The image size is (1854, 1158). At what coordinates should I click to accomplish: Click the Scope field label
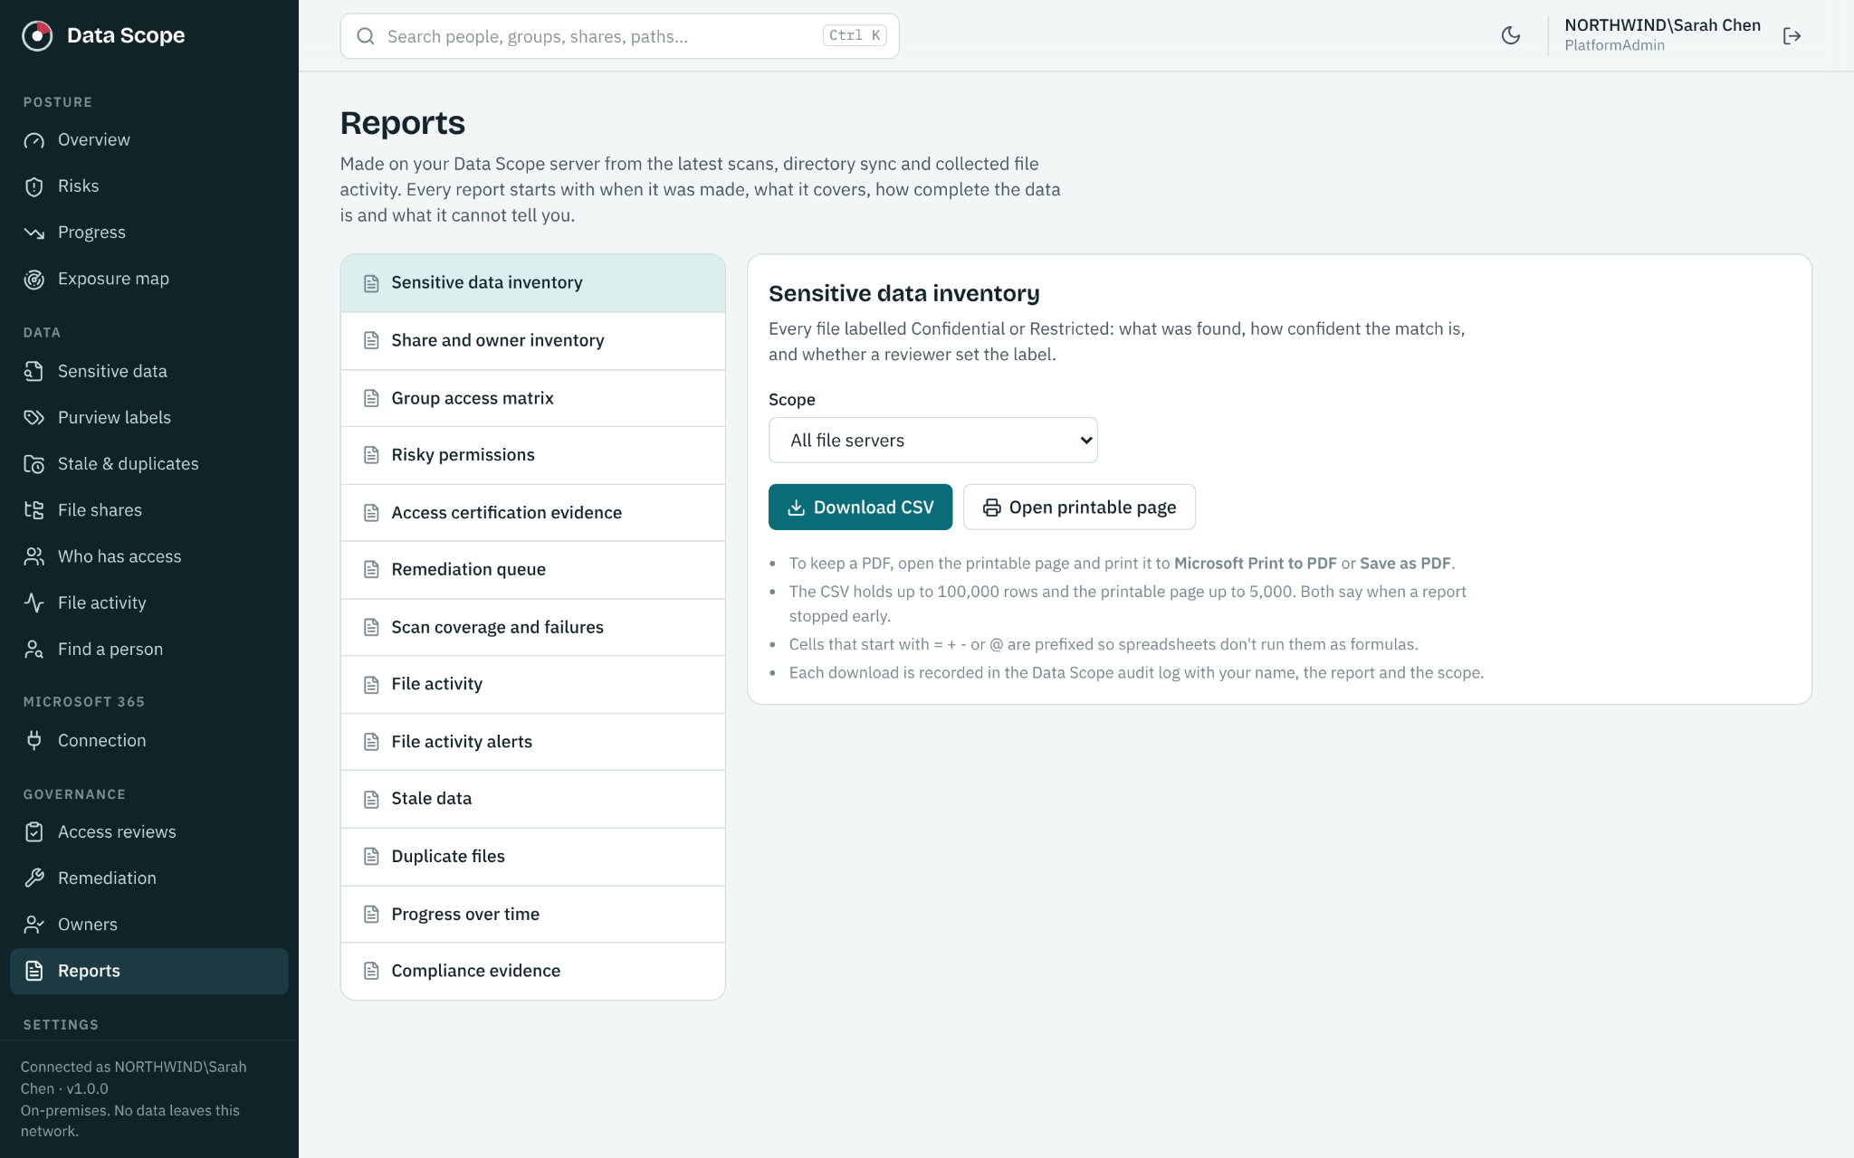pos(791,400)
